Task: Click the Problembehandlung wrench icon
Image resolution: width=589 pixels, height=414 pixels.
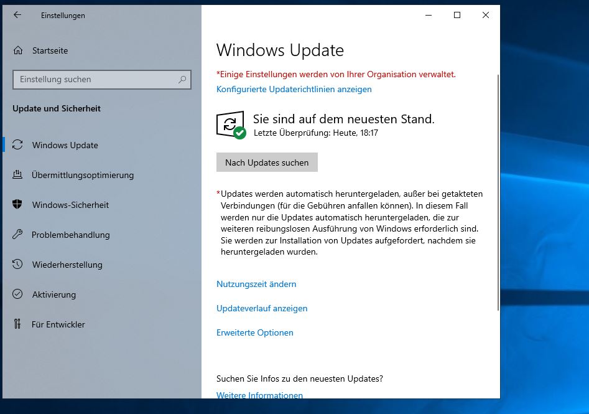Action: point(17,234)
